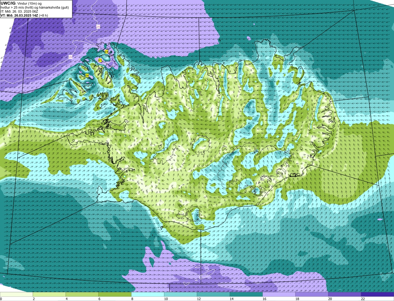
Task: Click the yellow "27" peak gust marker
Action: [100, 60]
